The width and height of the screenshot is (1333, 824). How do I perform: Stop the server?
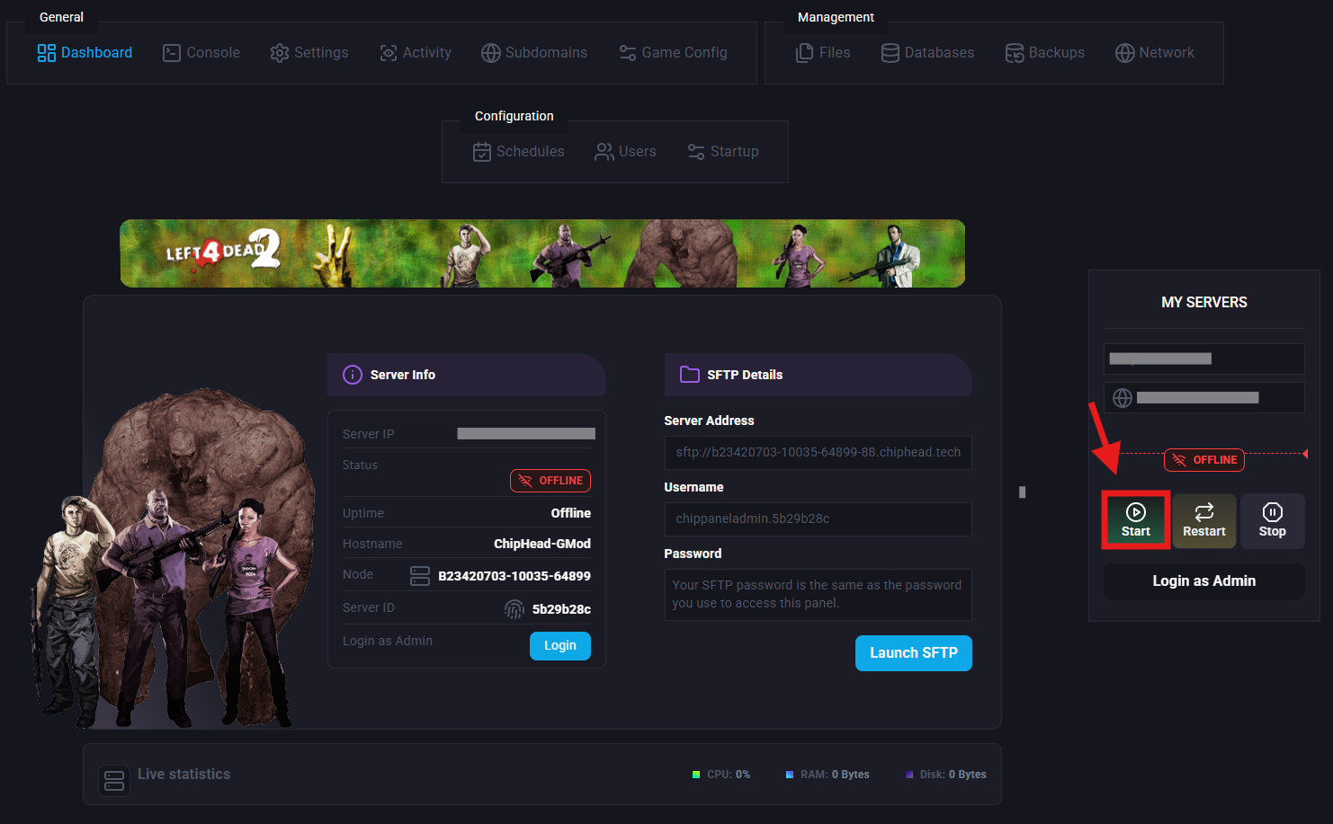tap(1273, 520)
